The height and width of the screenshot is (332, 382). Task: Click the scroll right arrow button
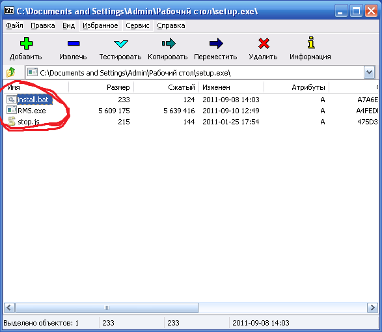372,308
